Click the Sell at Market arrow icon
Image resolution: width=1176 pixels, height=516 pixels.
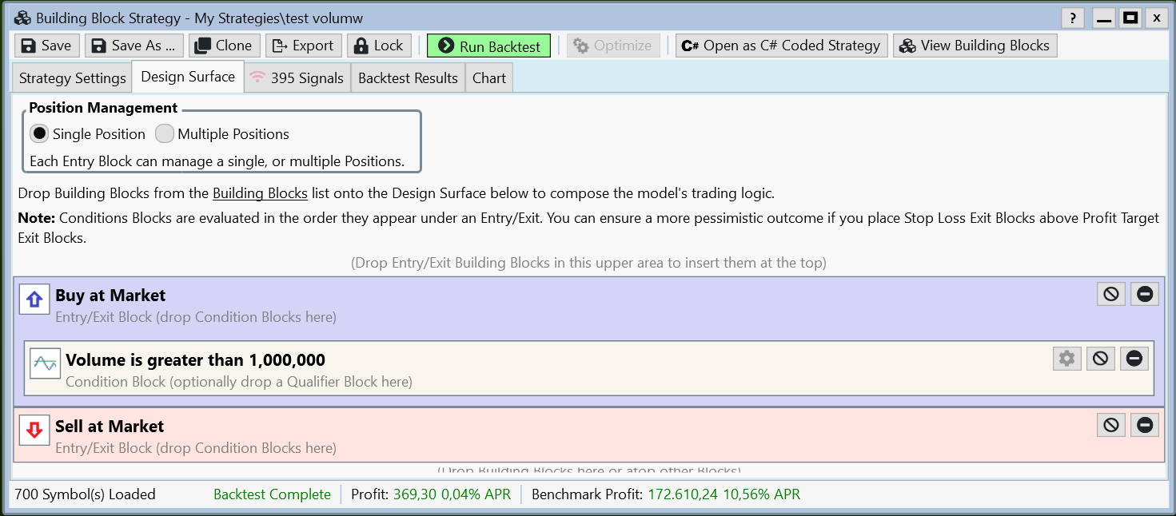coord(34,431)
